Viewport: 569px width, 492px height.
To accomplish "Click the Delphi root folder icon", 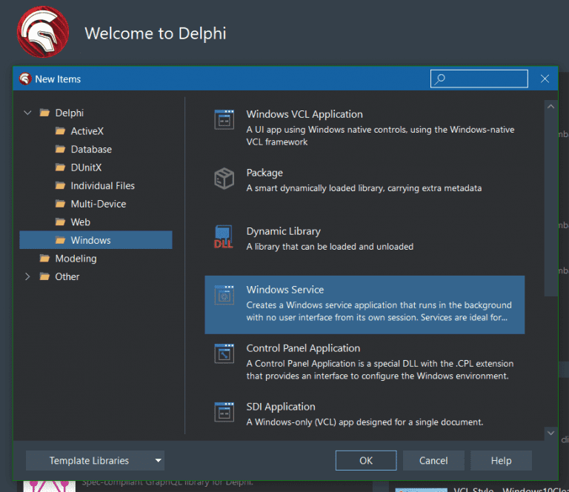I will (44, 113).
